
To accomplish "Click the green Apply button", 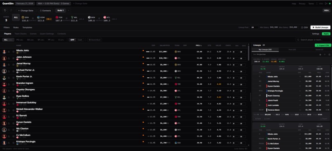I will (x=326, y=34).
